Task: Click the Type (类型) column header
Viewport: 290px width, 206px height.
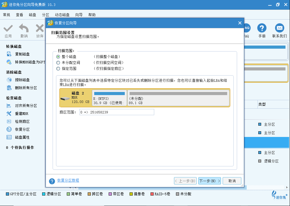Action: click(262, 104)
